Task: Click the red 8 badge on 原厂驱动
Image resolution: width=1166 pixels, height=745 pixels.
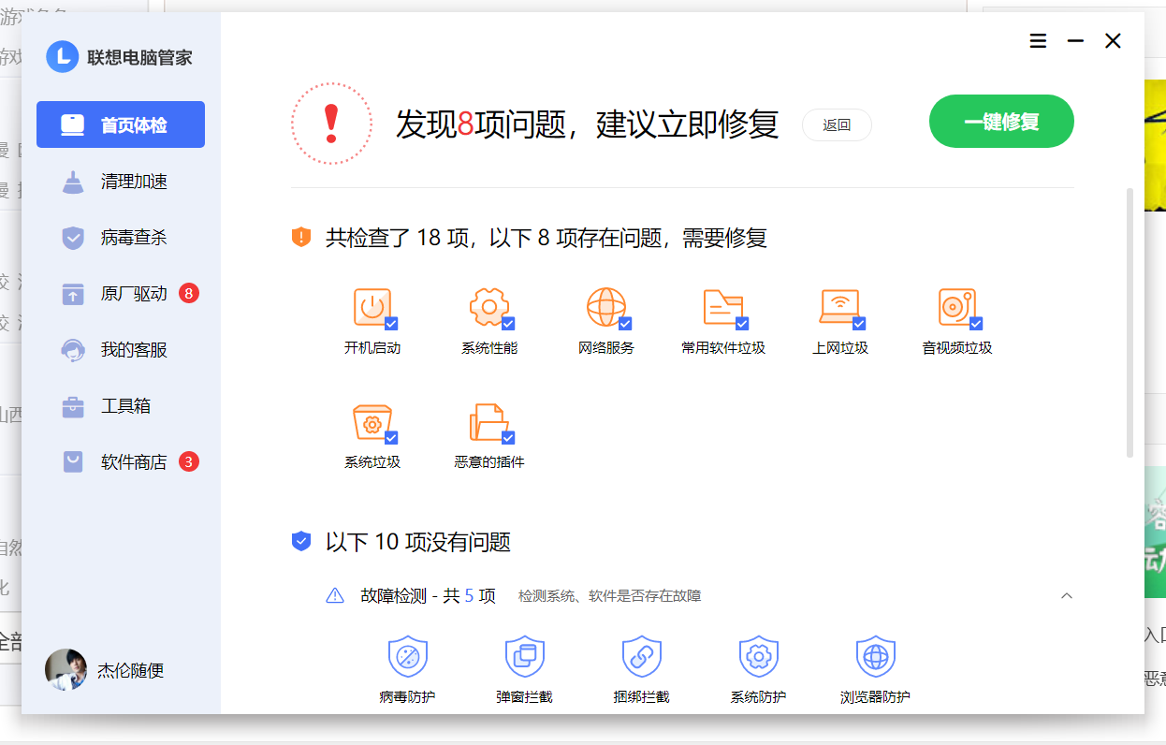Action: [188, 294]
